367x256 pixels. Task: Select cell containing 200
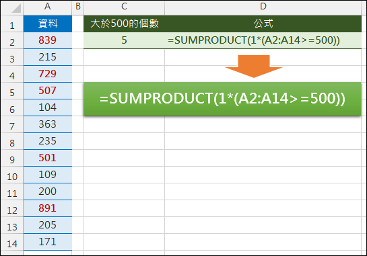pyautogui.click(x=48, y=191)
